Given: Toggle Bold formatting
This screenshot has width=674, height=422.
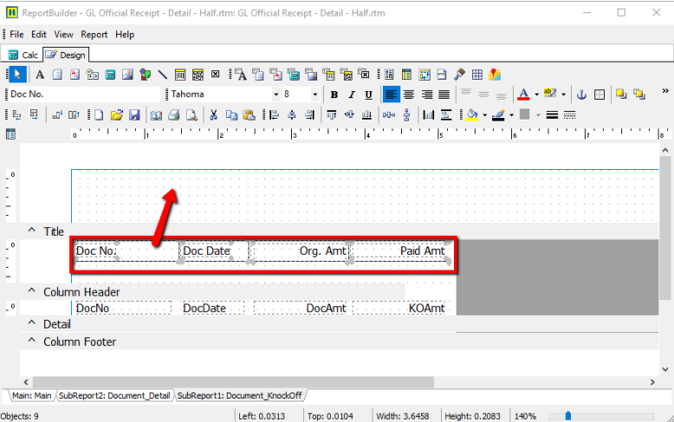Looking at the screenshot, I should [334, 94].
